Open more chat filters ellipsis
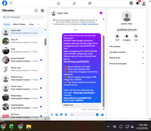Viewport: 151px width, 131px height. (x=38, y=24)
